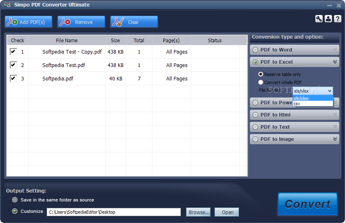The height and width of the screenshot is (223, 345).
Task: Select the Softpedia Test.pdf file name
Action: pyautogui.click(x=63, y=65)
